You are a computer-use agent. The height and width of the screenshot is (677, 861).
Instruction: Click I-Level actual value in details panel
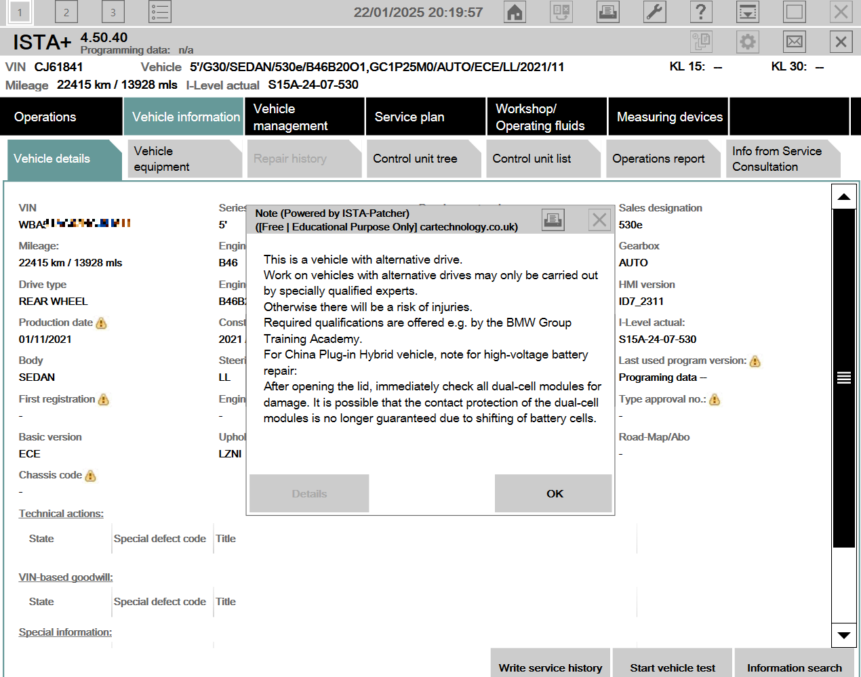coord(658,340)
